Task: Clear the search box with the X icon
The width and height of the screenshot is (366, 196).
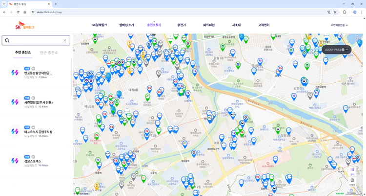Action: [65, 40]
